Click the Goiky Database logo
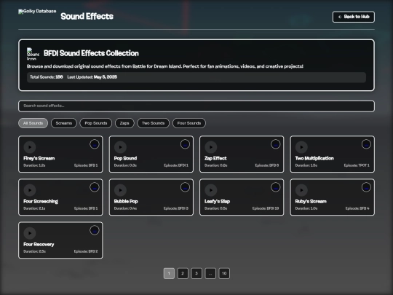Screen dimensions: 393x295 (x=37, y=11)
